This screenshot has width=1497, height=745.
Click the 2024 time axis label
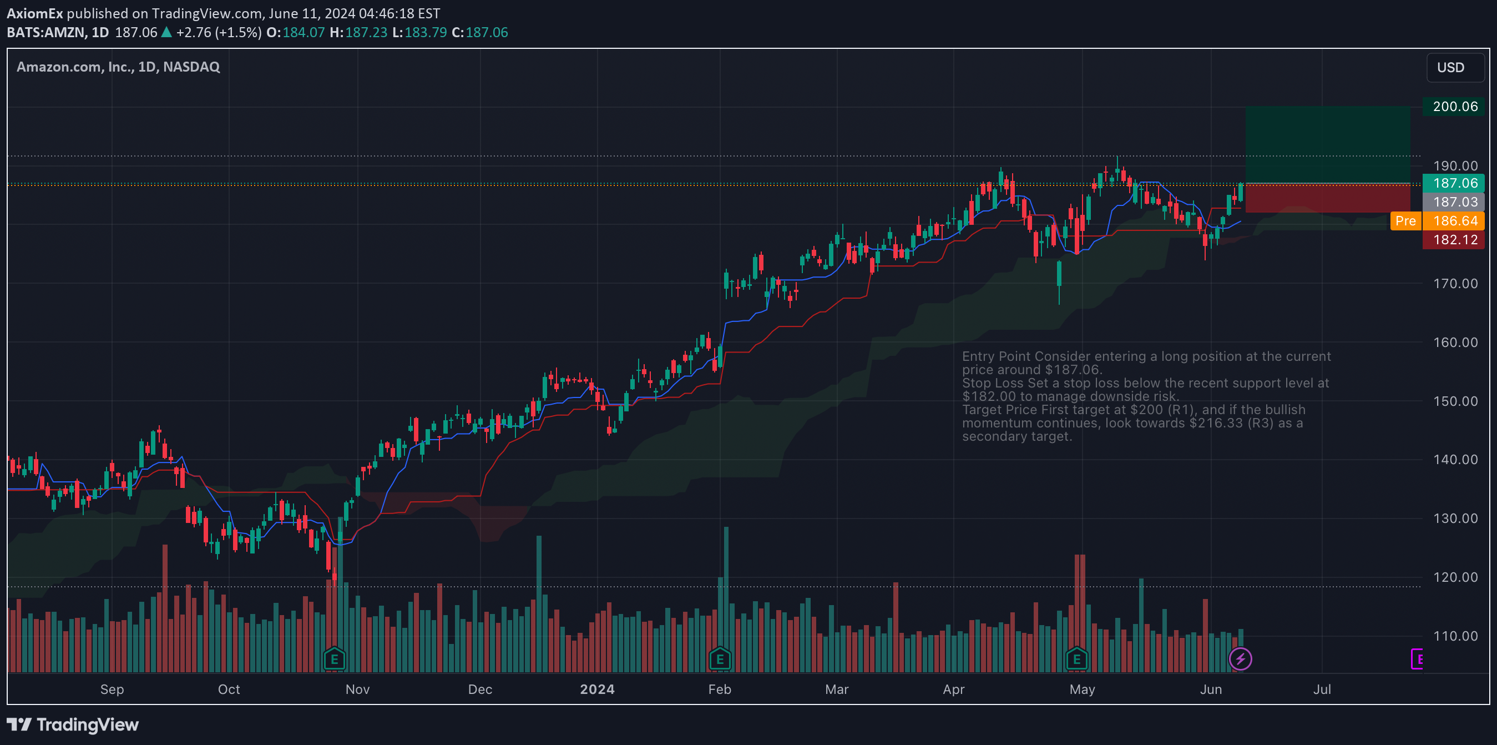(x=597, y=689)
